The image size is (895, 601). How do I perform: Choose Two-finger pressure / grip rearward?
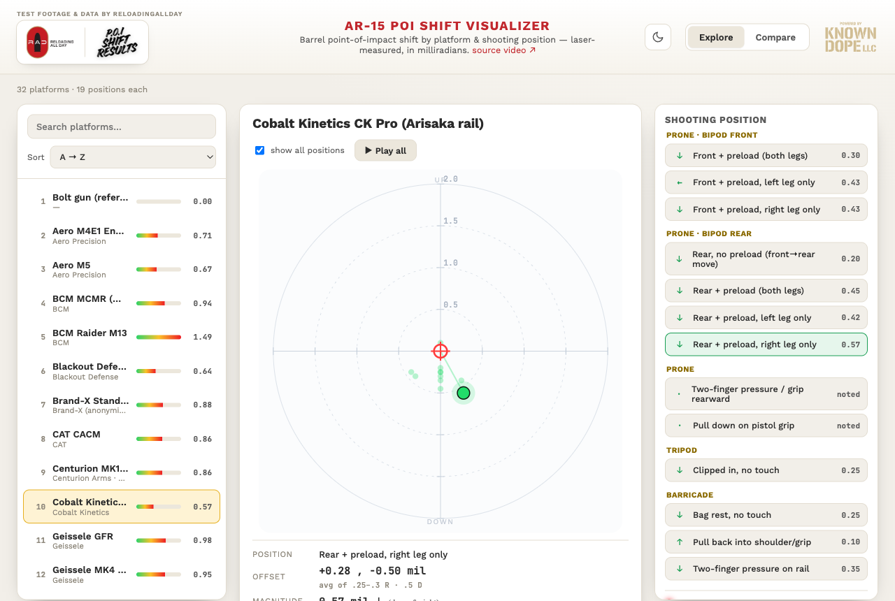(x=766, y=393)
